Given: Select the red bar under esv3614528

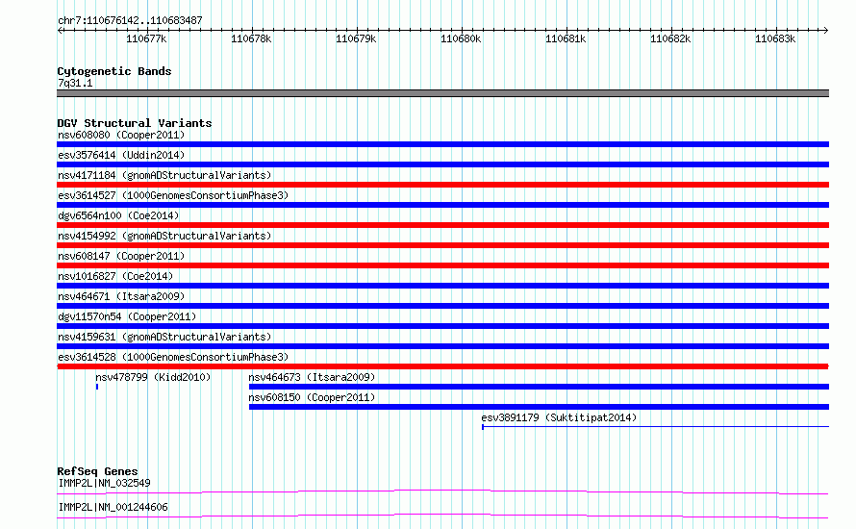Looking at the screenshot, I should (x=442, y=366).
